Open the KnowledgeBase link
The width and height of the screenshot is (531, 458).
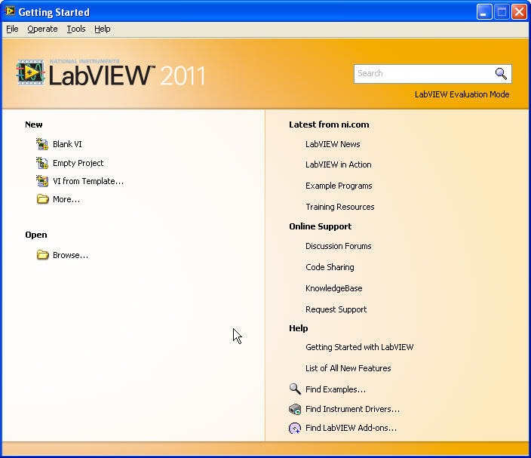[x=334, y=288]
